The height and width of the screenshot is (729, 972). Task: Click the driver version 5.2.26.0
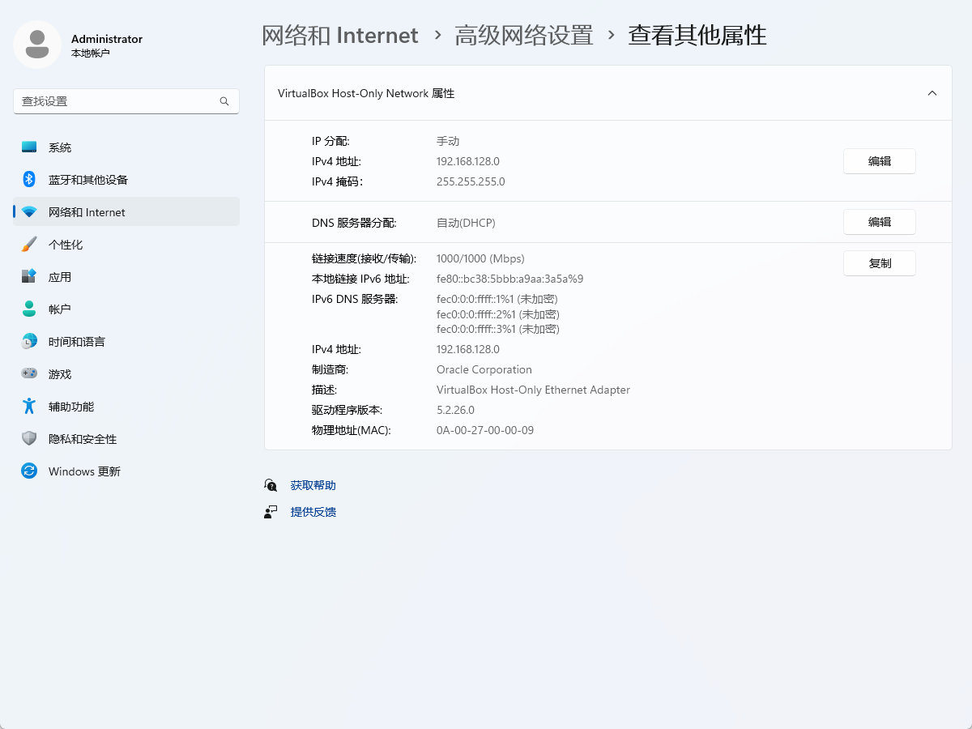click(x=455, y=410)
